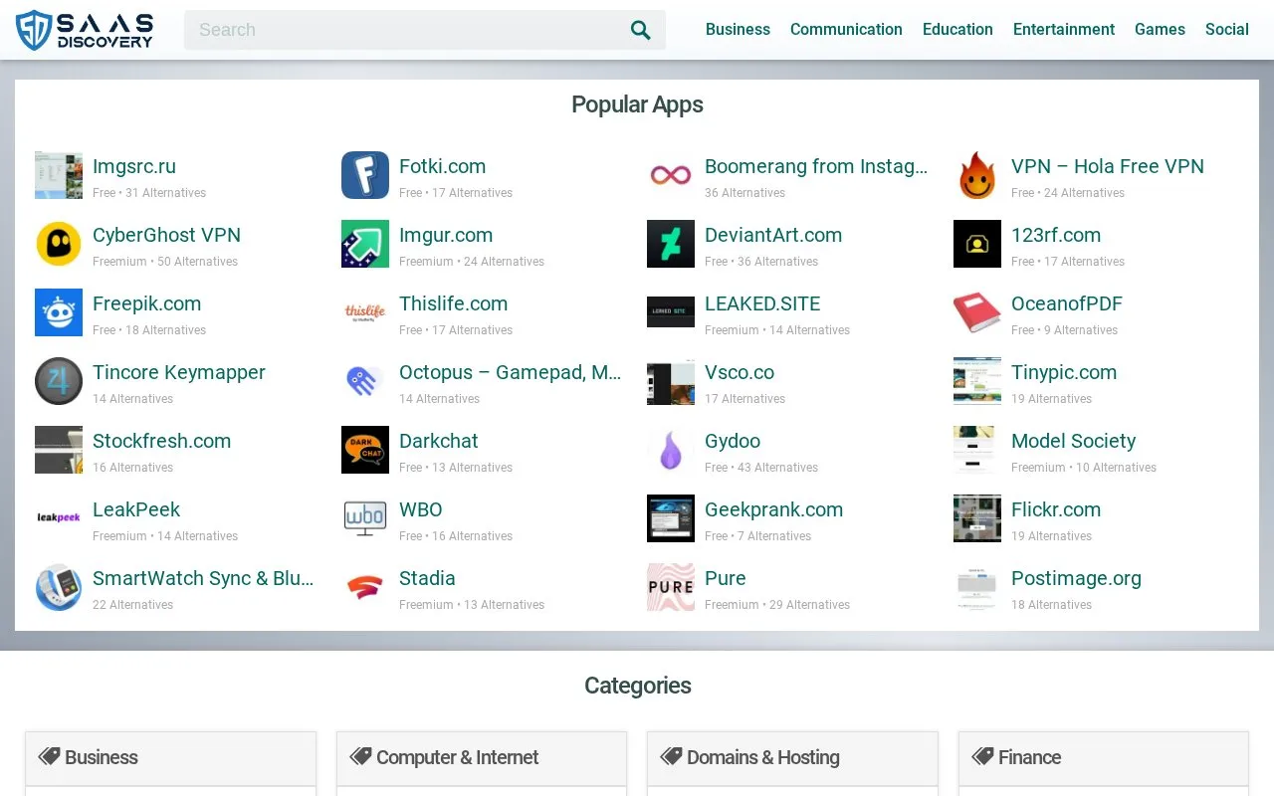Image resolution: width=1274 pixels, height=796 pixels.
Task: Click the DeviantArt.com logo icon
Action: (x=671, y=244)
